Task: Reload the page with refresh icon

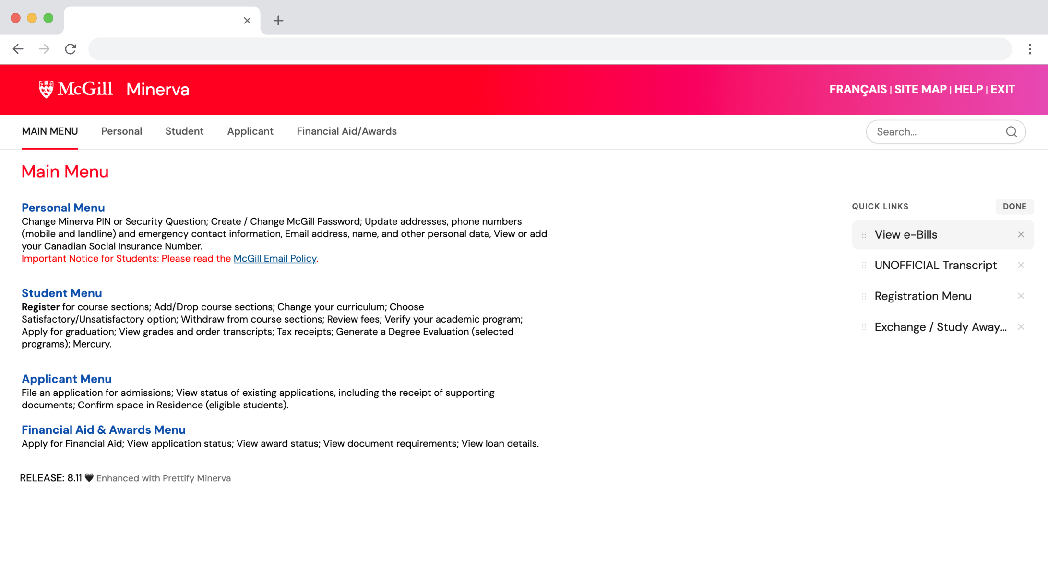Action: (x=71, y=49)
